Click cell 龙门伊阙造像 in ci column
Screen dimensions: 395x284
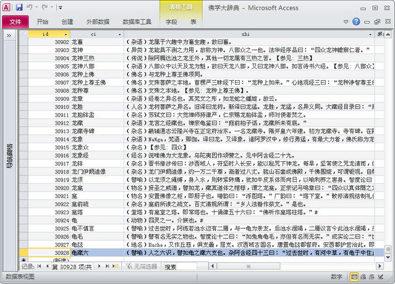click(97, 172)
